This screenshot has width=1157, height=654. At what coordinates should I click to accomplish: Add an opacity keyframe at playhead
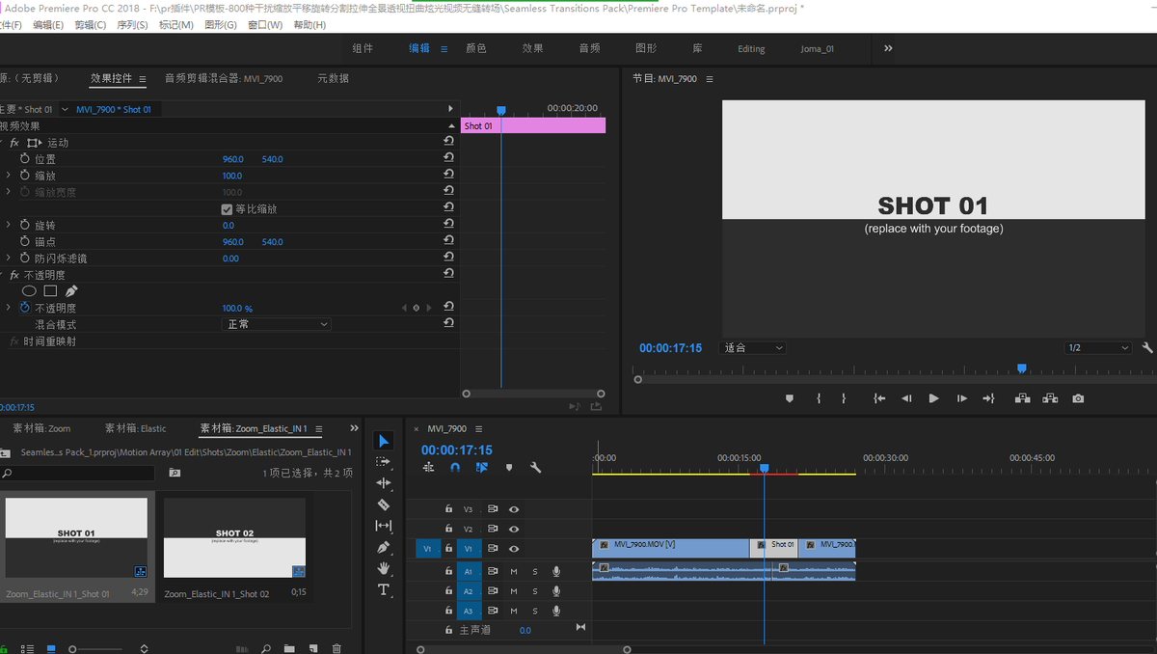point(416,309)
